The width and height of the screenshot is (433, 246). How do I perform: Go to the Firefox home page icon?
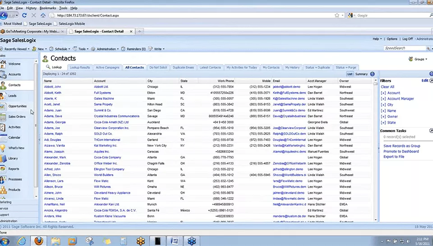(x=43, y=15)
